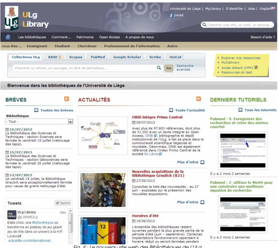Click the external link icon after ORBi
This screenshot has height=248, width=279.
pyautogui.click(x=156, y=136)
